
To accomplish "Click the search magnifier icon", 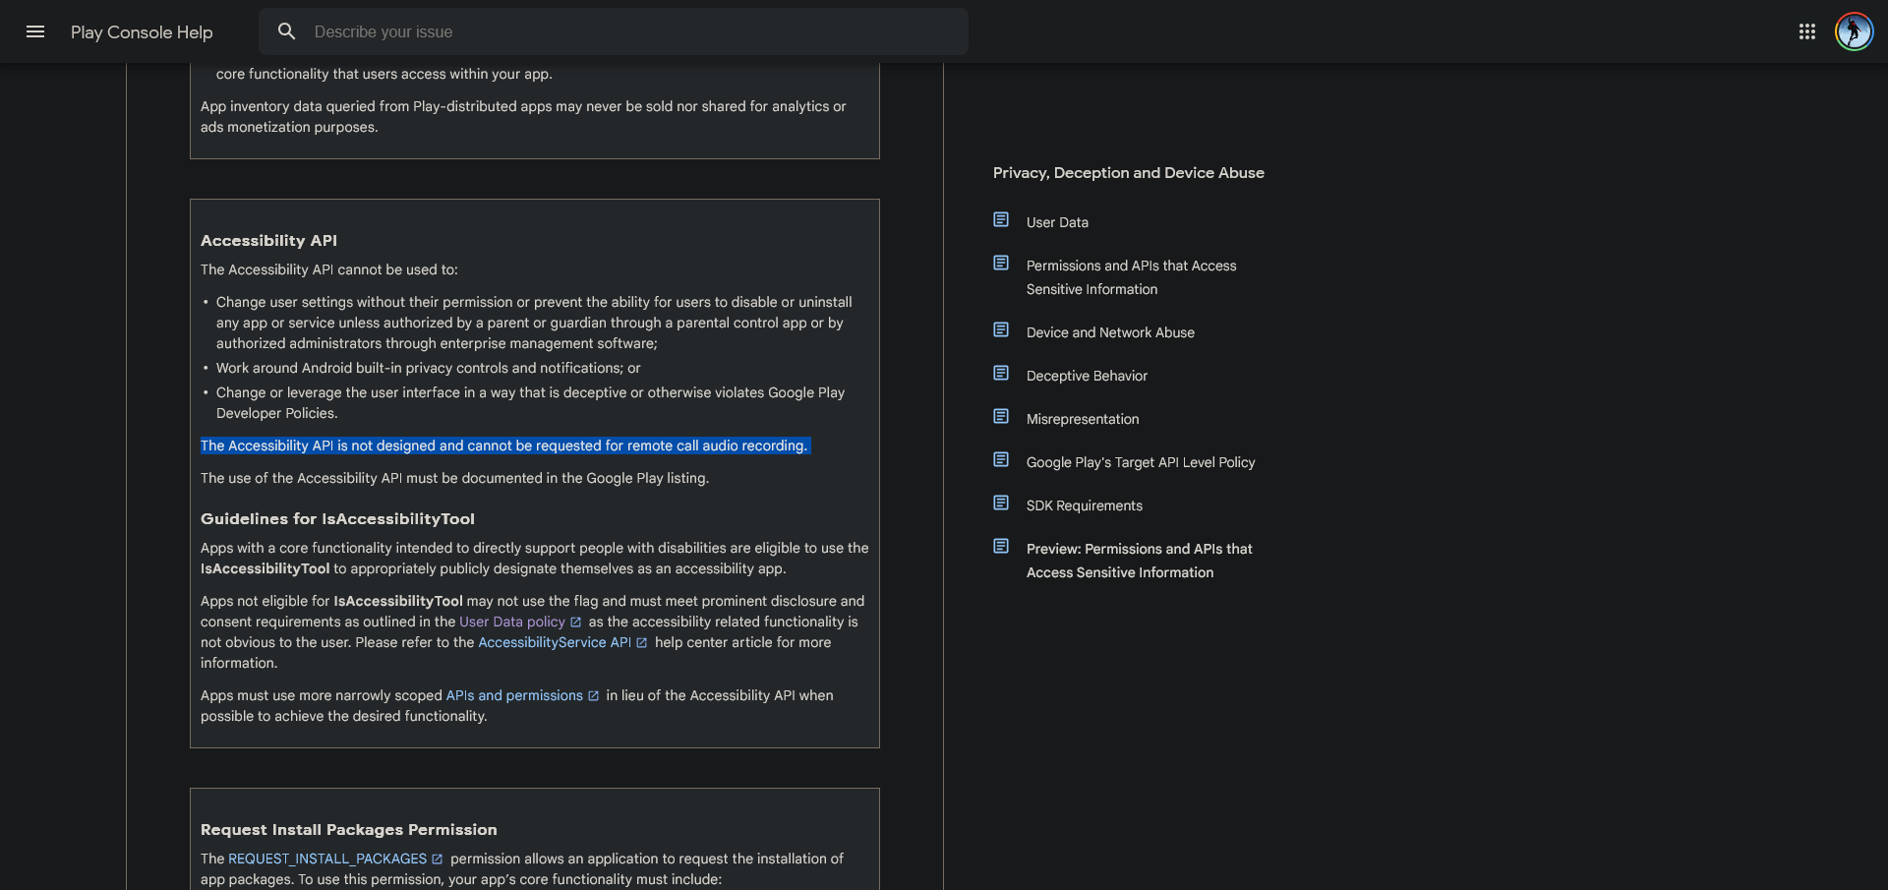I will [286, 31].
